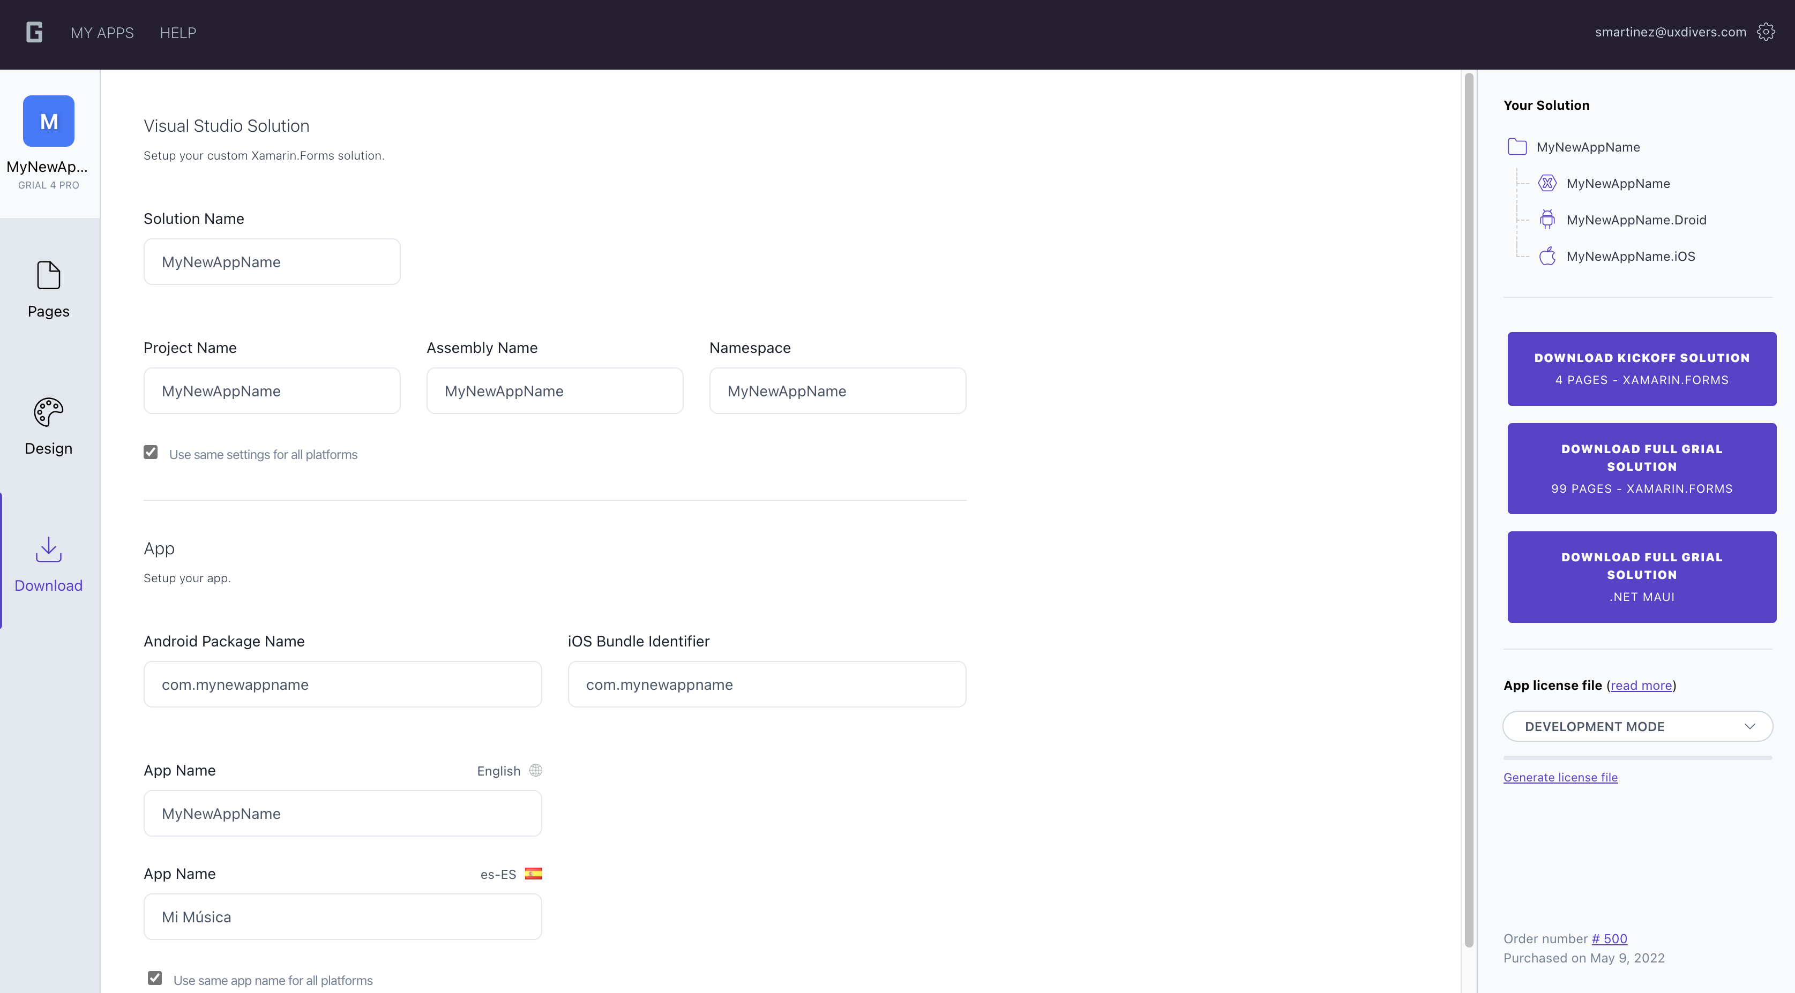
Task: Toggle Use same app name for all platforms
Action: (x=155, y=979)
